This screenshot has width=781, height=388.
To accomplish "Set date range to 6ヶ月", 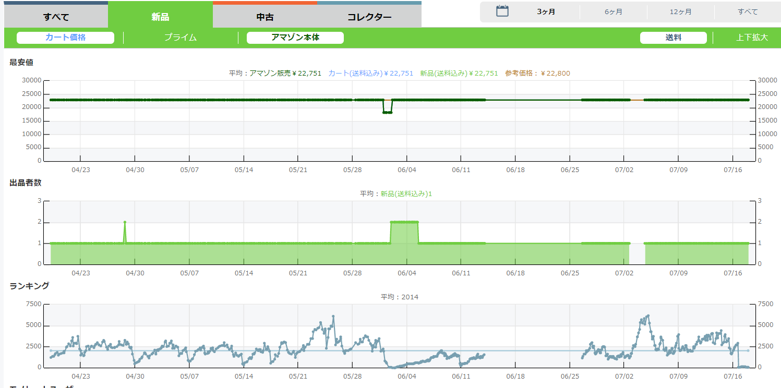I will coord(614,11).
